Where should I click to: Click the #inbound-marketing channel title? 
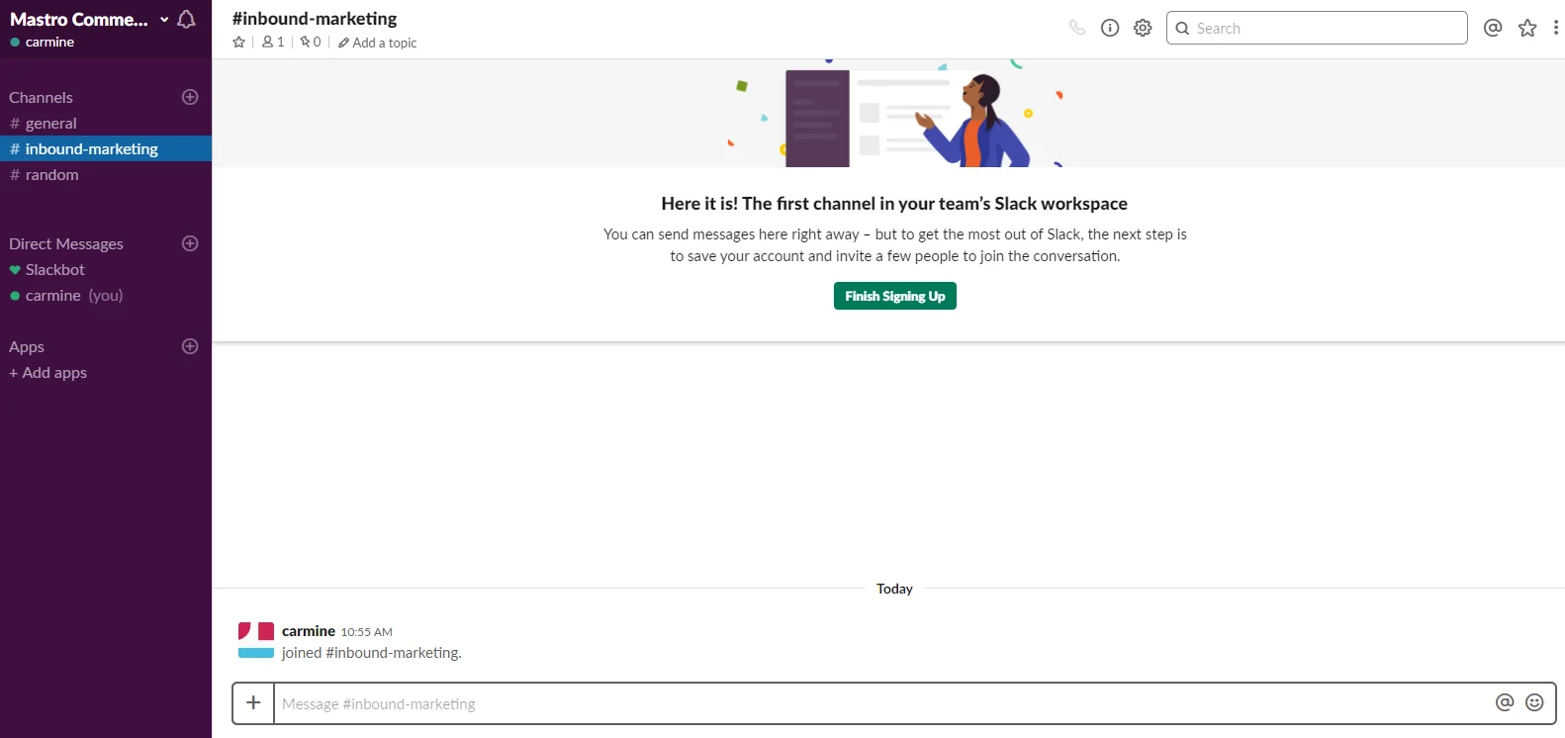[x=315, y=19]
